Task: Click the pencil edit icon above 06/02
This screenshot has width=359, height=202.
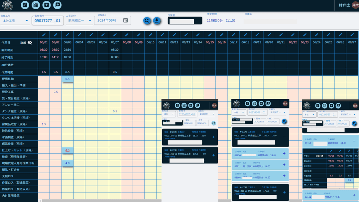Action: tap(56, 35)
